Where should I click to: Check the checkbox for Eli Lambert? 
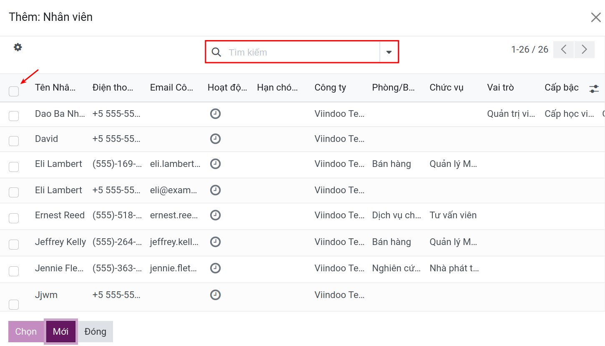pos(13,167)
